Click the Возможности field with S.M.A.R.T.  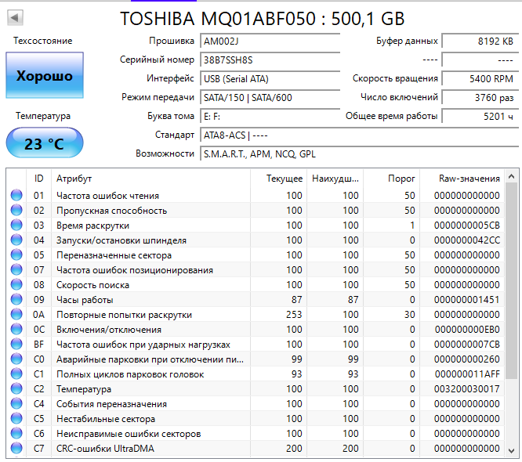[x=357, y=153]
